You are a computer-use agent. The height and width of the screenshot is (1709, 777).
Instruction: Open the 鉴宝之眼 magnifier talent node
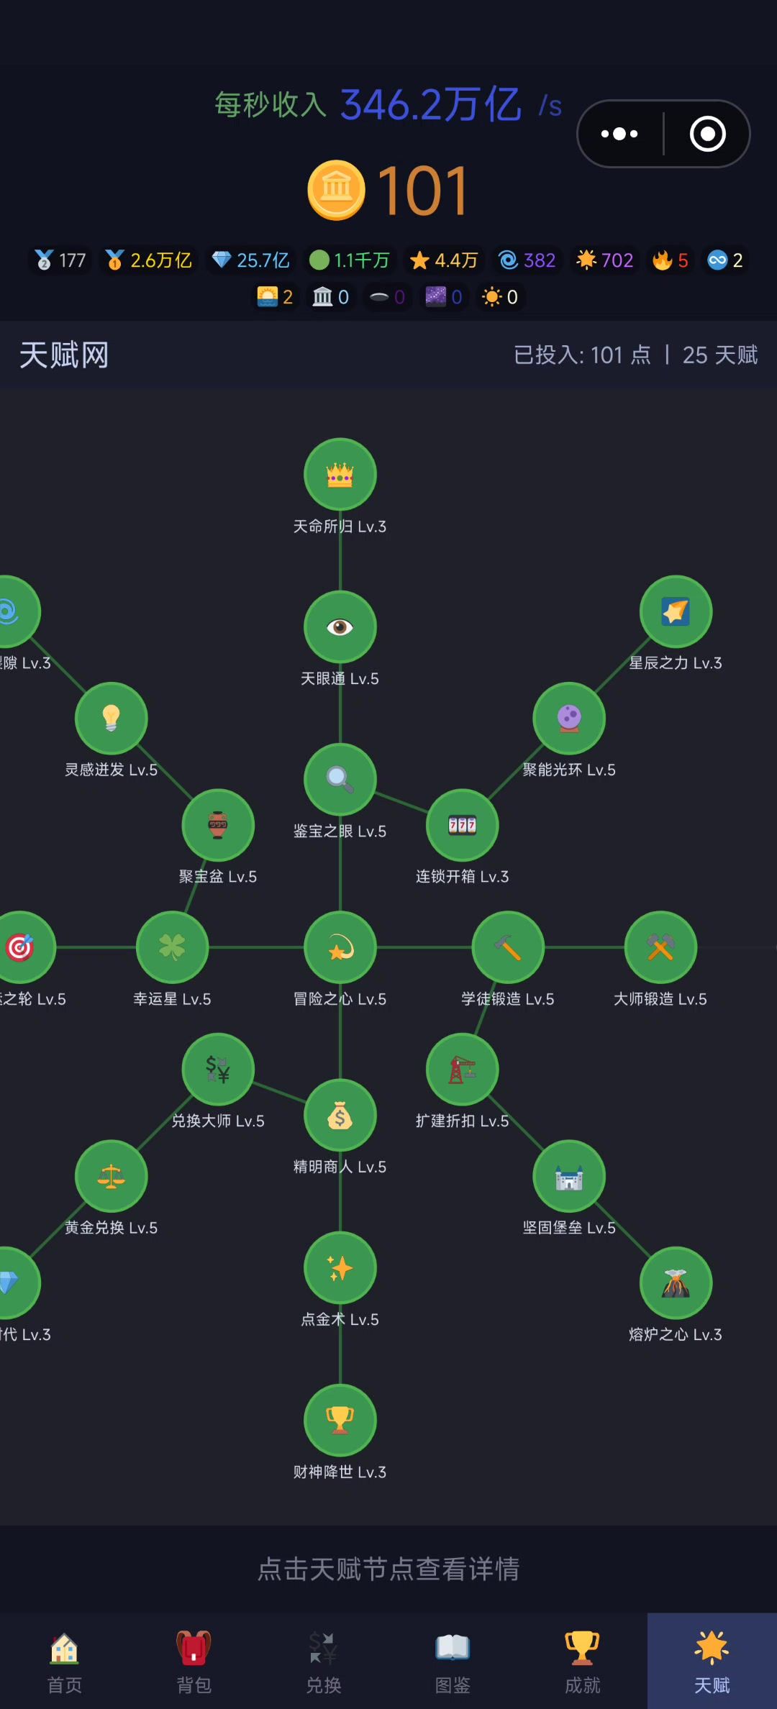[340, 780]
